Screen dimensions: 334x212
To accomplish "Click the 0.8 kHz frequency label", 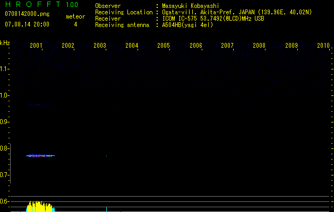I will pos(4,148).
